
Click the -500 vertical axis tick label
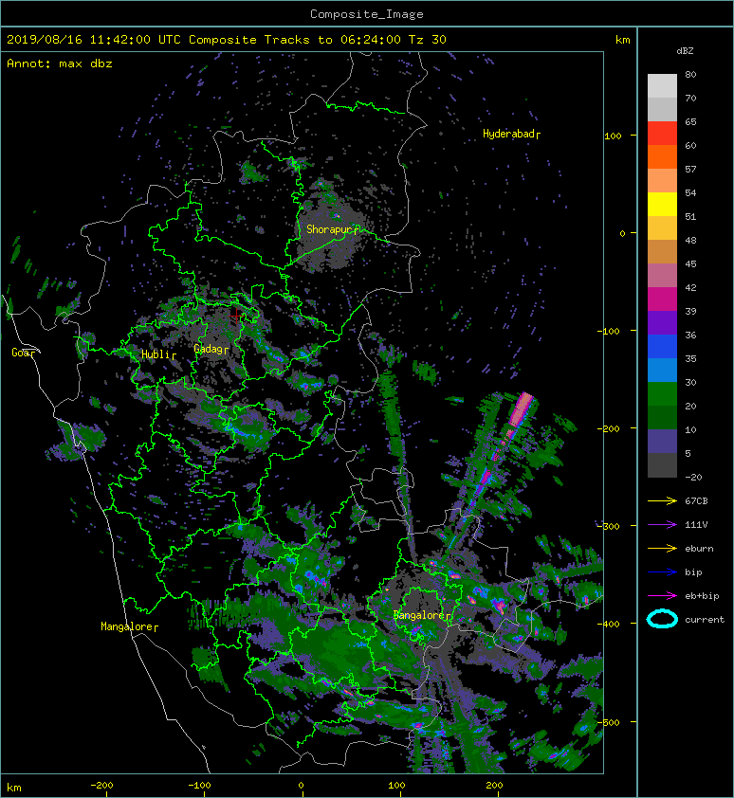[608, 722]
